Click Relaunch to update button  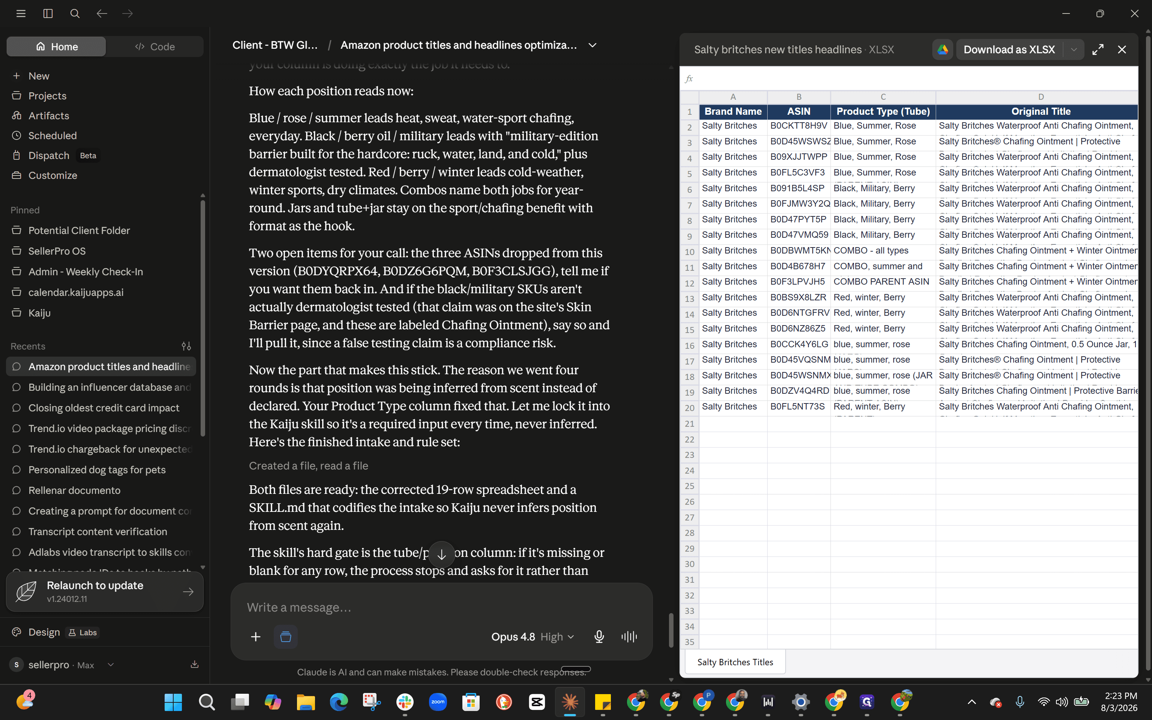click(105, 591)
